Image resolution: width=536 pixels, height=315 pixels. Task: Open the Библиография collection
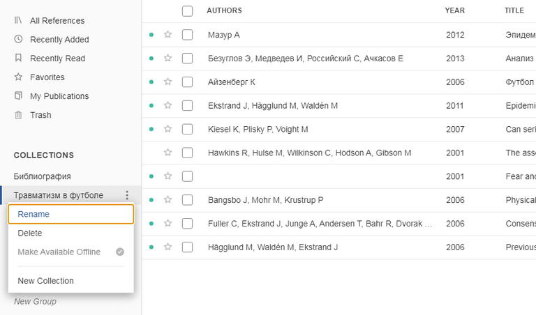tap(43, 176)
